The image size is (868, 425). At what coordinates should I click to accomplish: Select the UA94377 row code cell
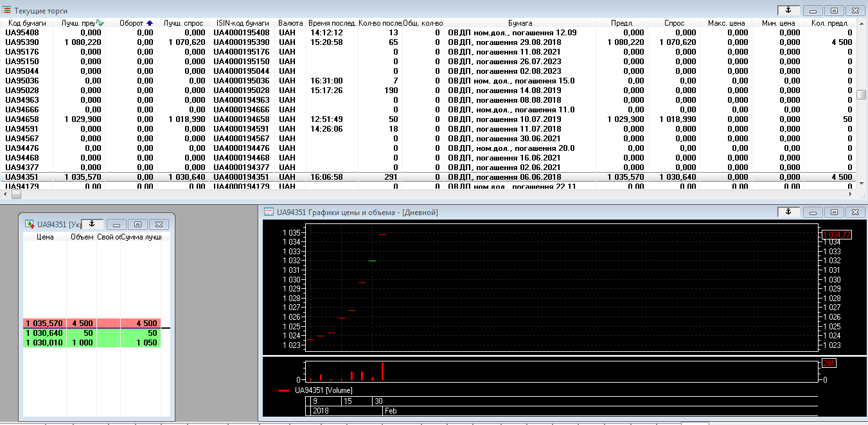(x=22, y=167)
